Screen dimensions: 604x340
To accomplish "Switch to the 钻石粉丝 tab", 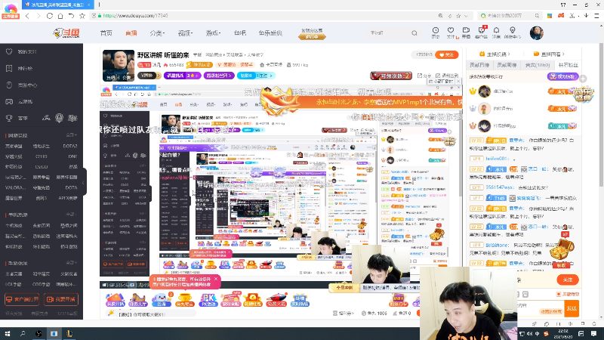I will (x=568, y=65).
